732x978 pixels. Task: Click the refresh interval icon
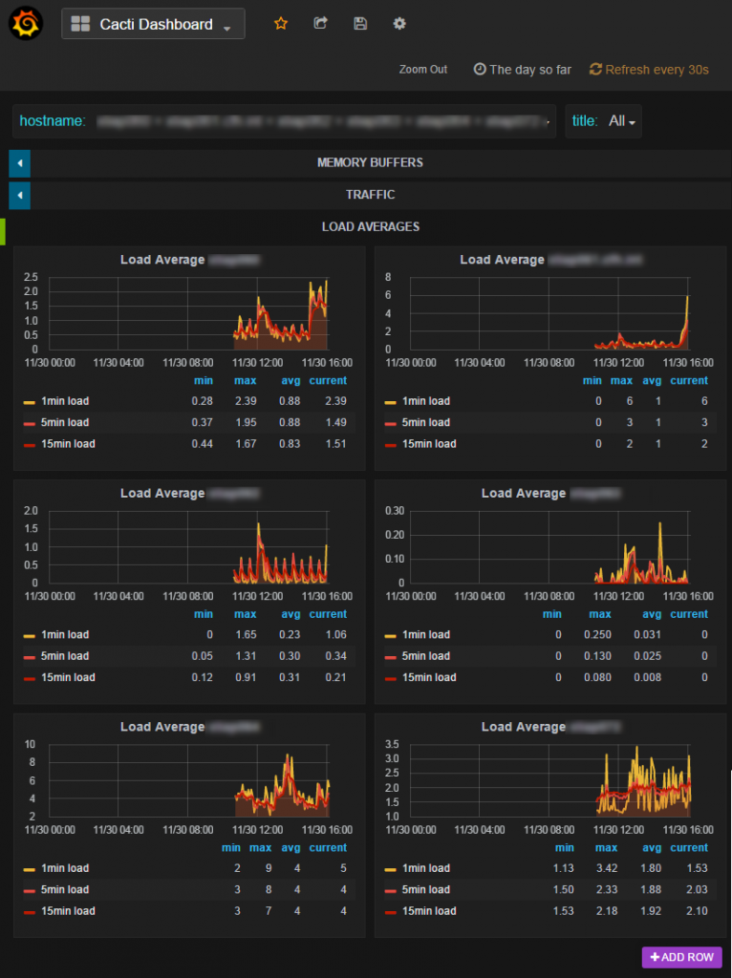click(596, 69)
